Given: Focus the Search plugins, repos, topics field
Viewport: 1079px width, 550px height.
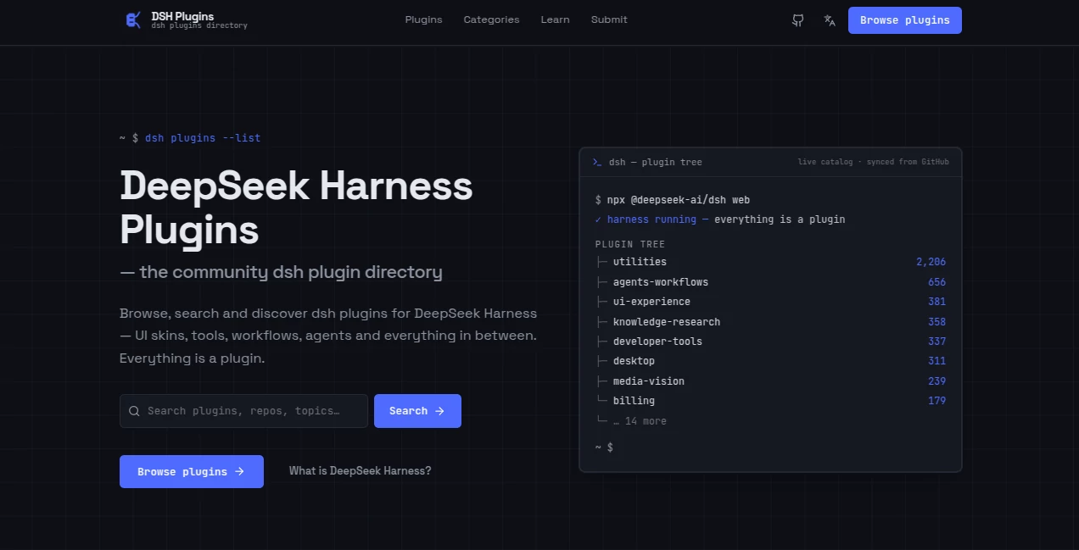Looking at the screenshot, I should (243, 411).
